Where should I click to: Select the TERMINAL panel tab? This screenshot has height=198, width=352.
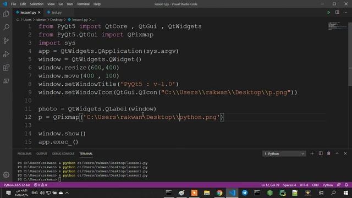86,154
